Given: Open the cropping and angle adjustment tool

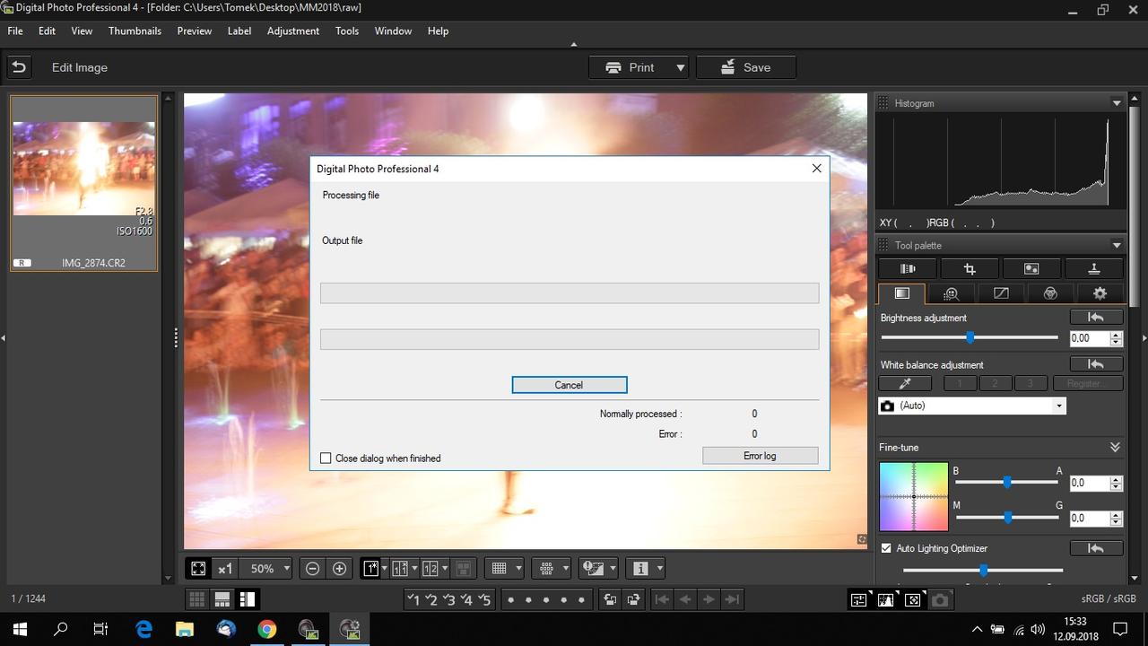Looking at the screenshot, I should click(970, 268).
